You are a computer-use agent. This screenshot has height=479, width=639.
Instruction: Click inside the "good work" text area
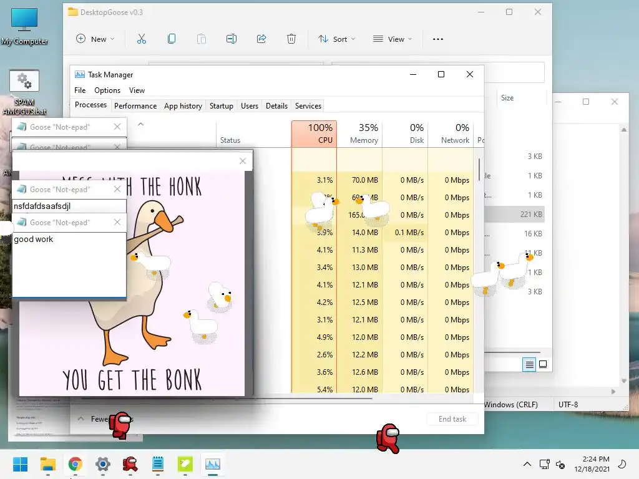click(x=69, y=264)
